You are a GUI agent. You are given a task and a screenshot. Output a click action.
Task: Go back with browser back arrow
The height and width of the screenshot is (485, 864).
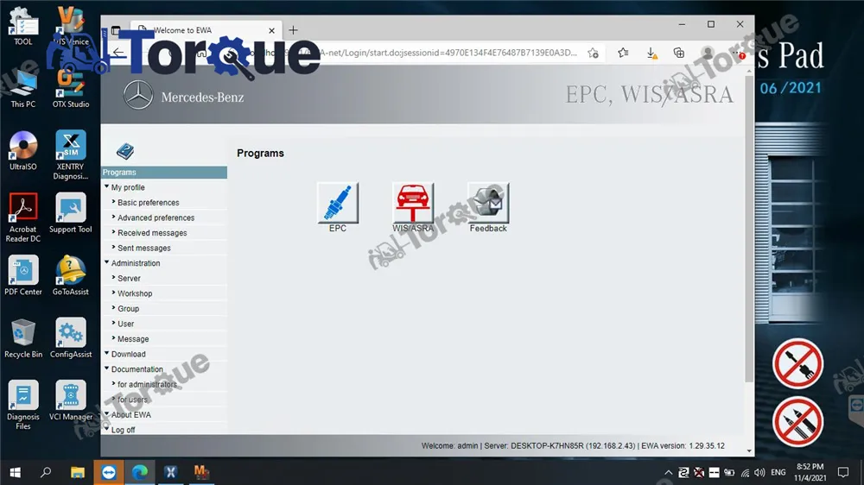[118, 53]
